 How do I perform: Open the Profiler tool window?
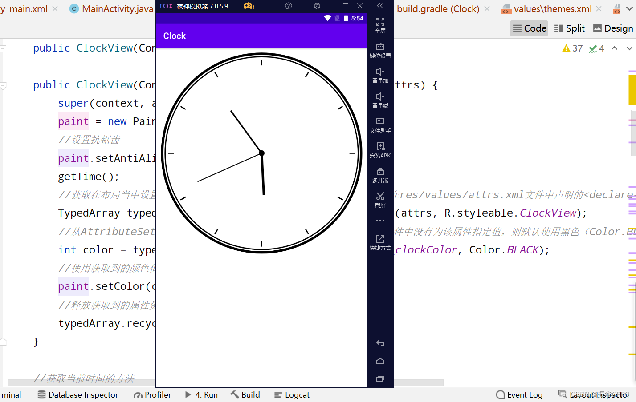(152, 395)
